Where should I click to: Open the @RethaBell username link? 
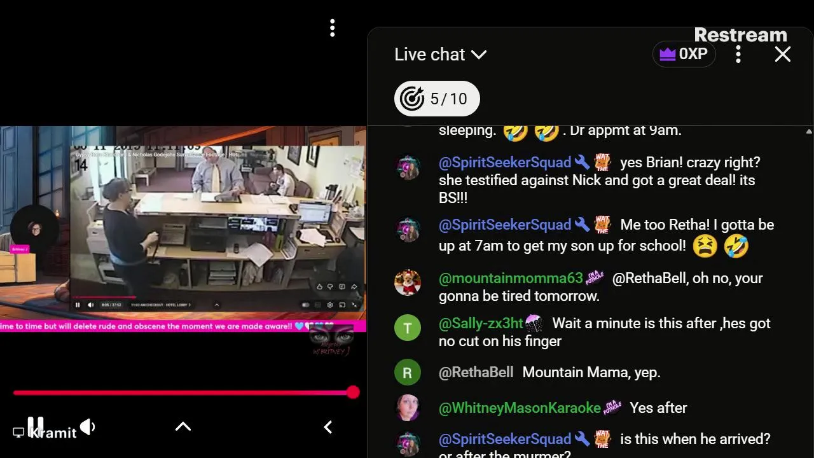pos(476,372)
